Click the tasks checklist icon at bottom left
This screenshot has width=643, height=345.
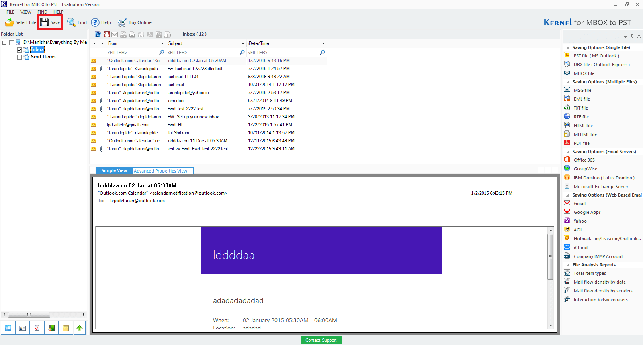(x=37, y=328)
